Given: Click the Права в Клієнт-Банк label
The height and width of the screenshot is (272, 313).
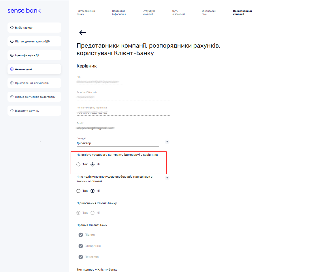Looking at the screenshot, I should pos(92,225).
